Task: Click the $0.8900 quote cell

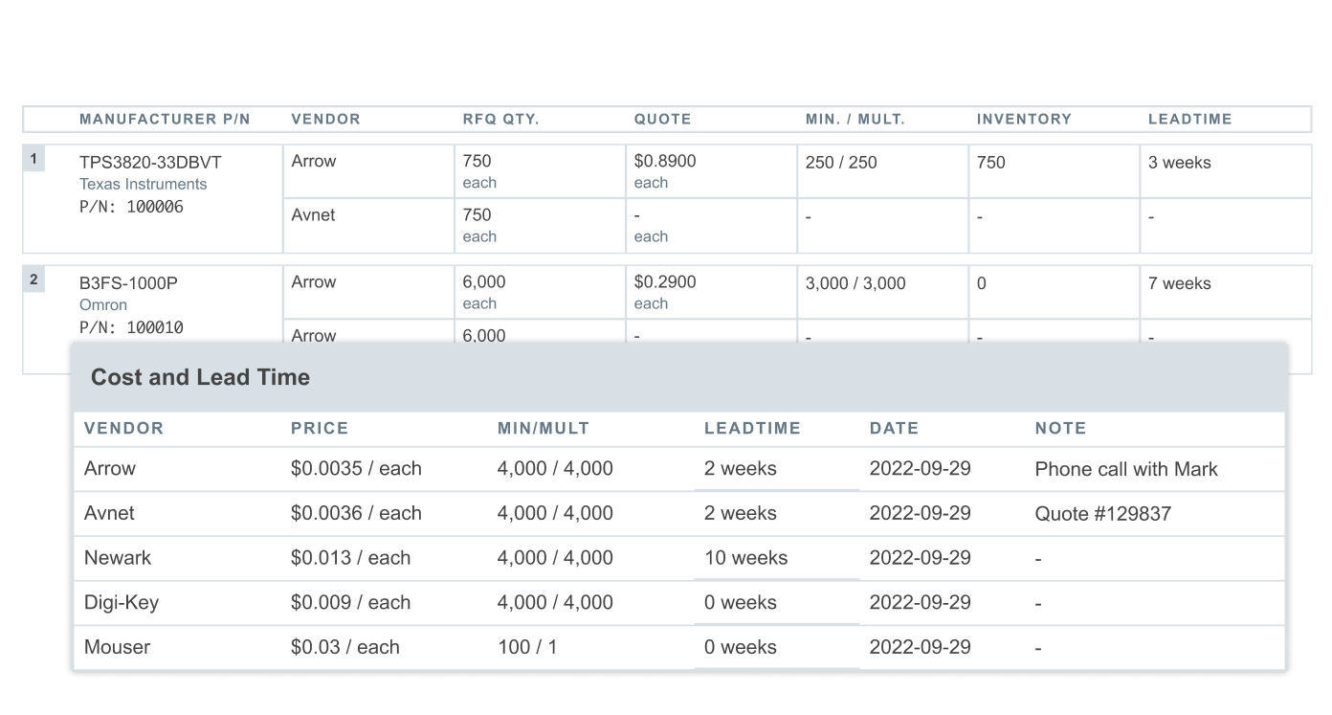Action: tap(711, 171)
